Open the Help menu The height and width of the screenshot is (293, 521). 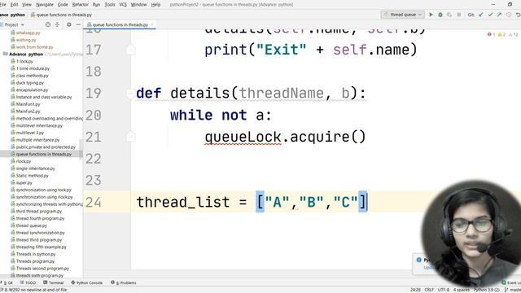coord(155,5)
